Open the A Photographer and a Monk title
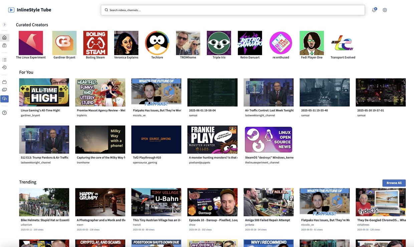414x247 pixels. (x=101, y=220)
